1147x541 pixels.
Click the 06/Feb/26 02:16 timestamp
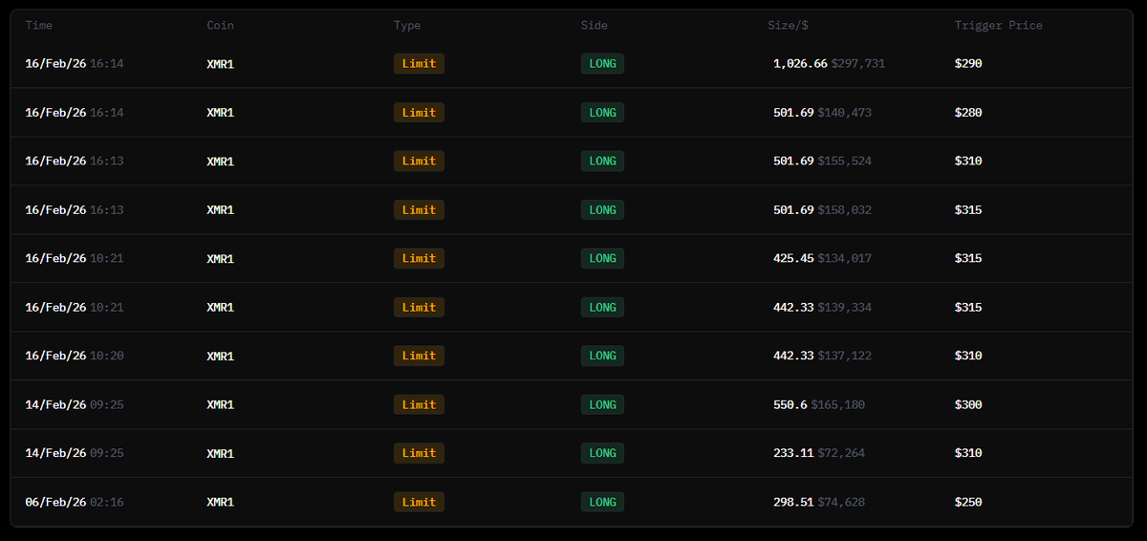click(74, 502)
